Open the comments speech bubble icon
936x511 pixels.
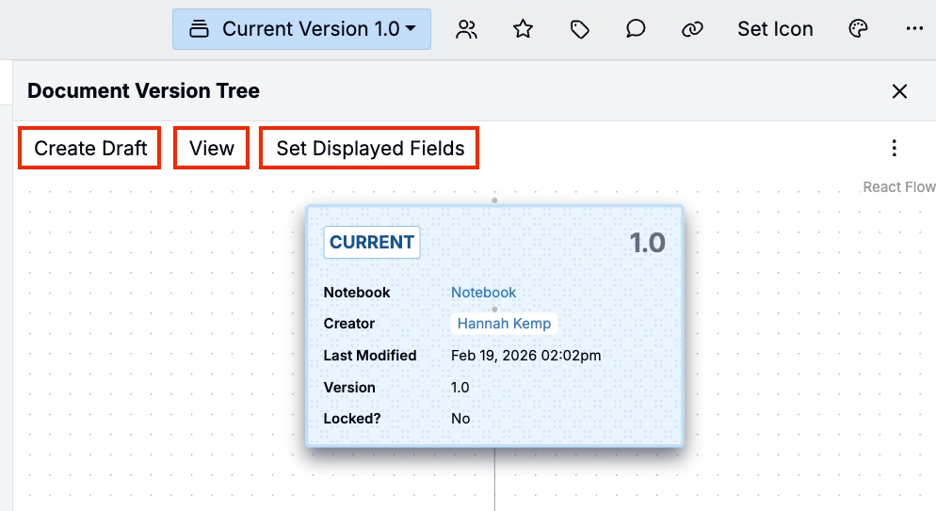636,29
